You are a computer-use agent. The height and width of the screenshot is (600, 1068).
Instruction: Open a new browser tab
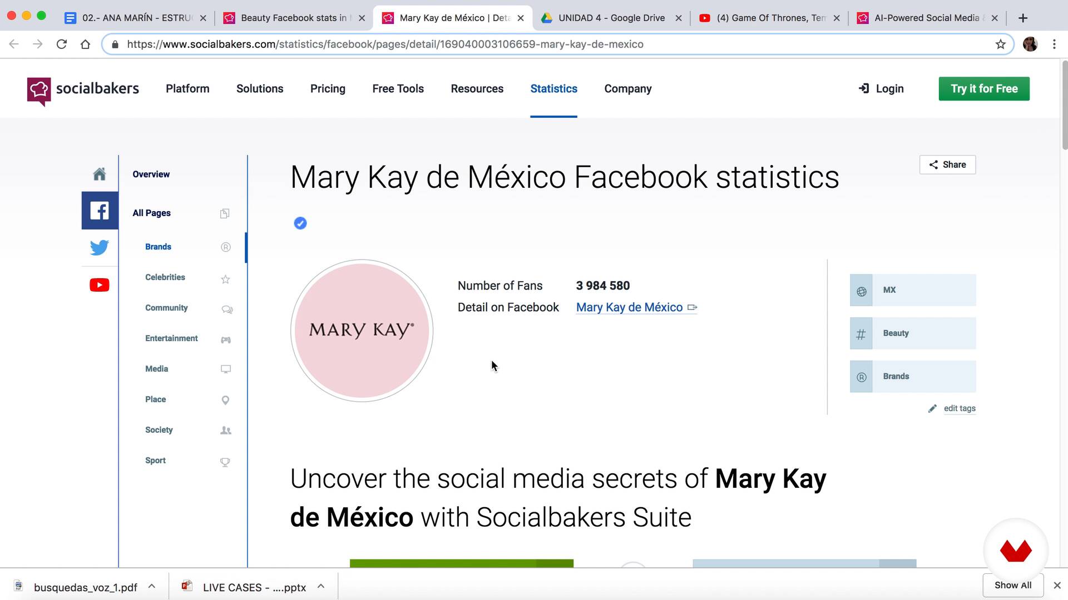pyautogui.click(x=1023, y=18)
